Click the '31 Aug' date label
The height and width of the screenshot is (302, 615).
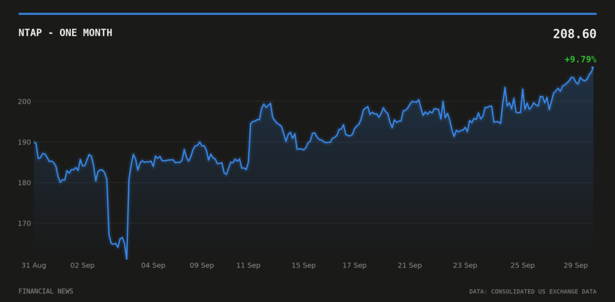pos(34,265)
